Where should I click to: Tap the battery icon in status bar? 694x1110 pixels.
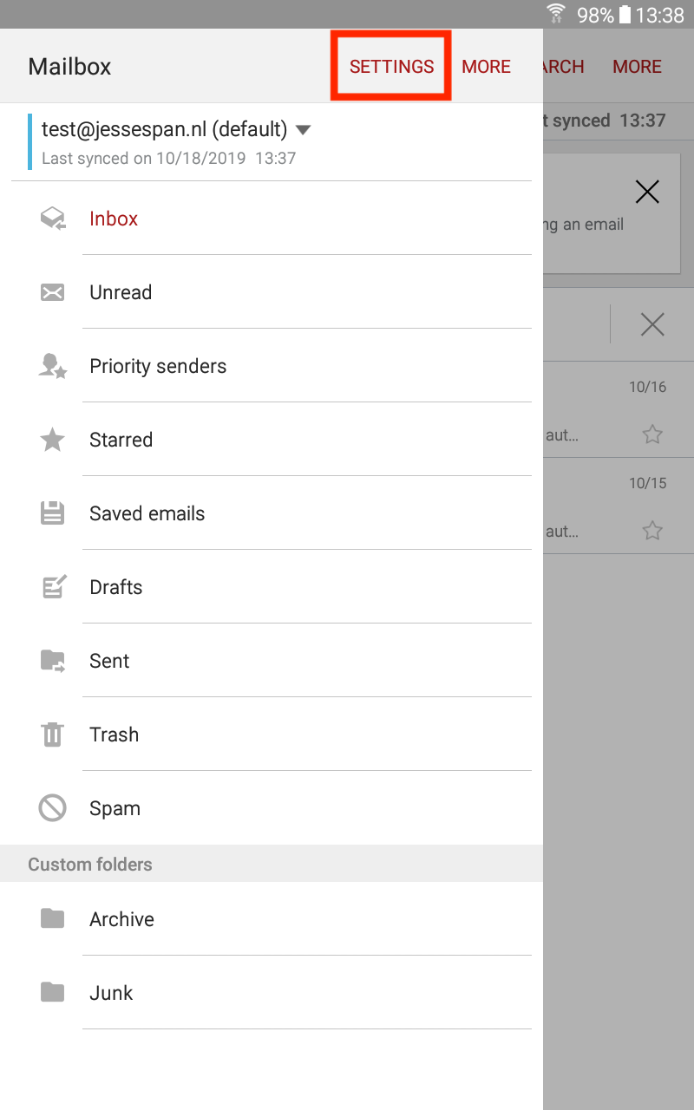pyautogui.click(x=625, y=15)
